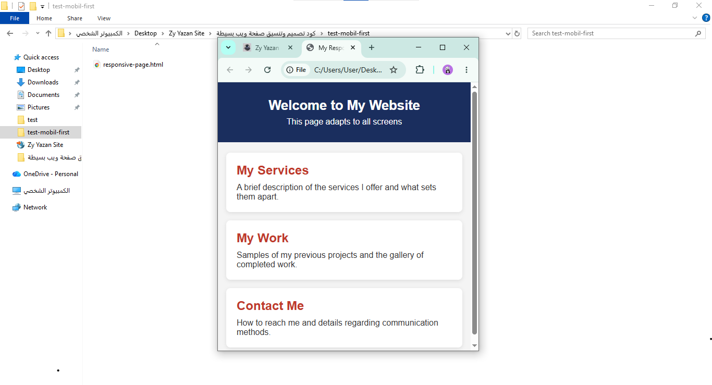Open the View ribbon tab
The image size is (712, 385).
point(104,18)
